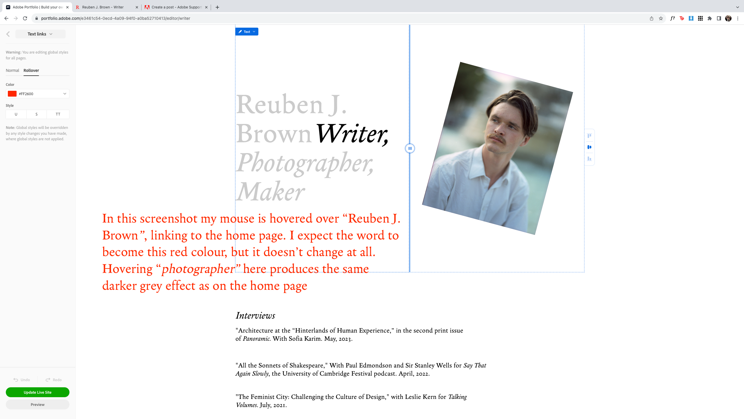Align the image to the bottom
The height and width of the screenshot is (419, 744).
click(x=589, y=159)
